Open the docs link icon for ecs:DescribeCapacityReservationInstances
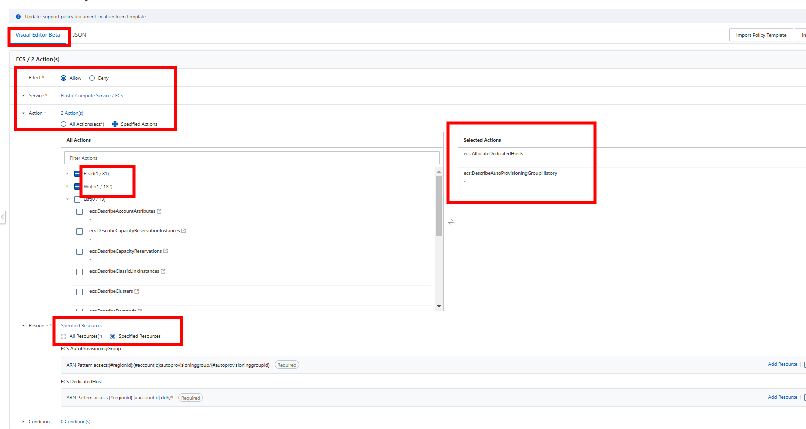806x429 pixels. pos(184,231)
